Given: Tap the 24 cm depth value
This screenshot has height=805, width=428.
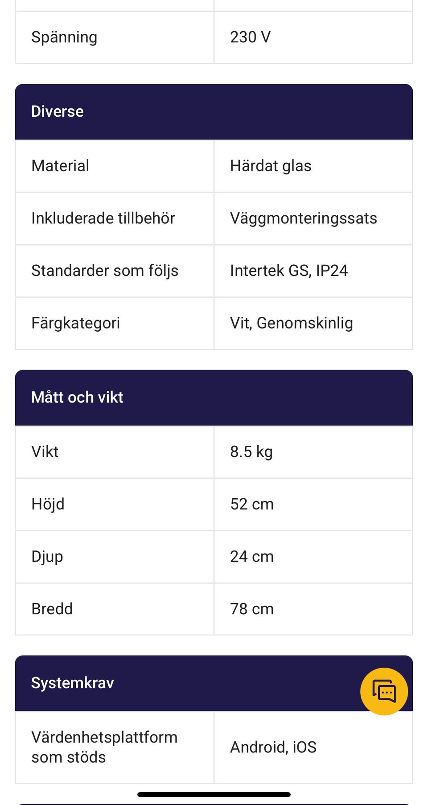Looking at the screenshot, I should click(252, 557).
